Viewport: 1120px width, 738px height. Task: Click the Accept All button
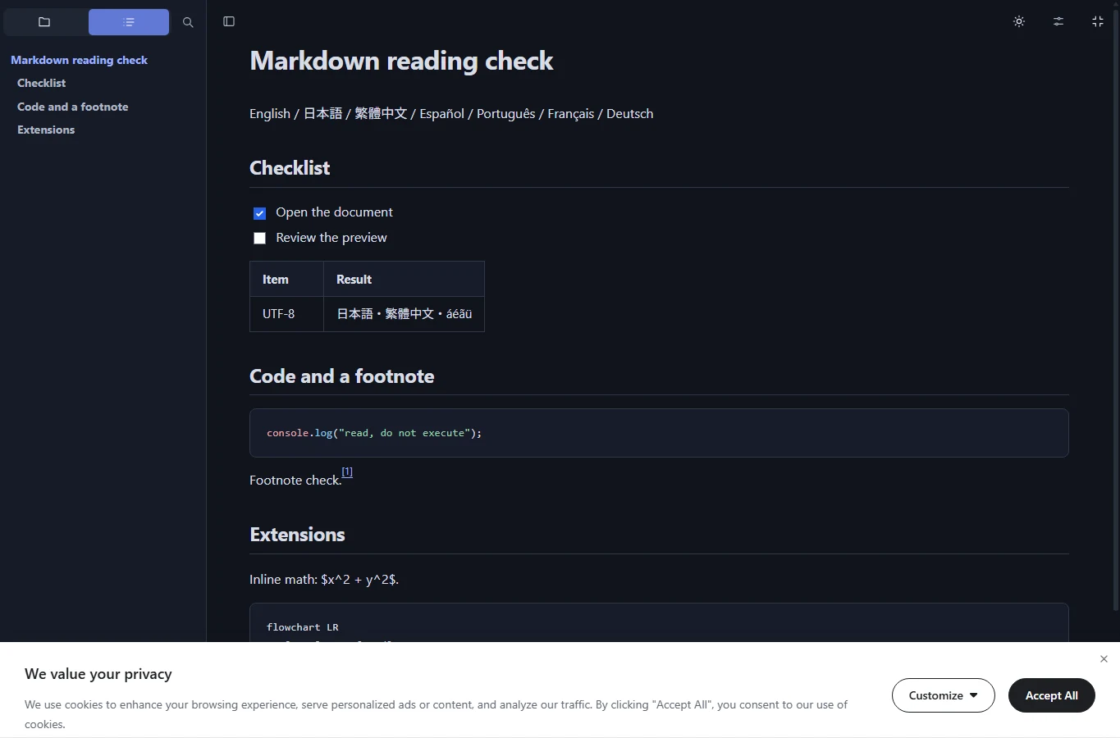(x=1052, y=695)
